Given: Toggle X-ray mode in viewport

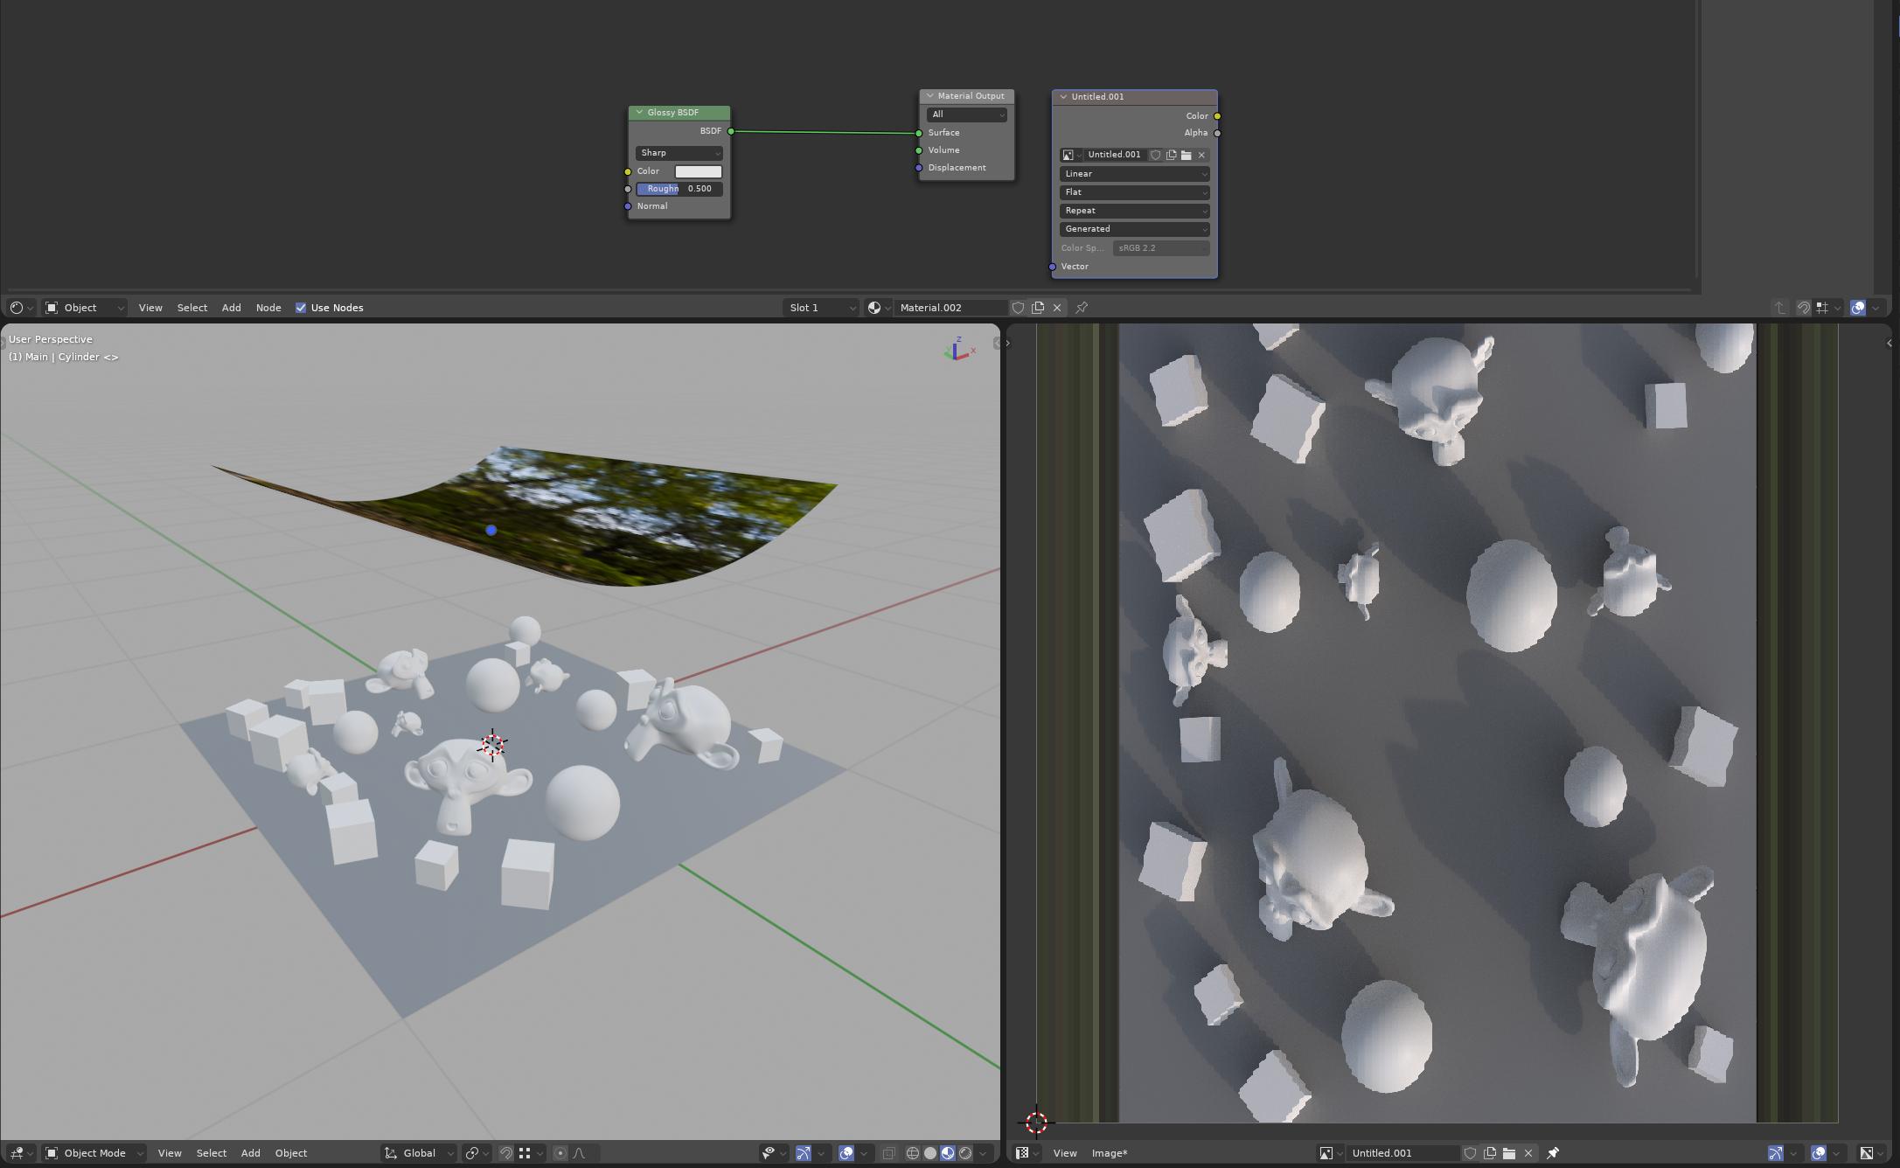Looking at the screenshot, I should (x=888, y=1153).
